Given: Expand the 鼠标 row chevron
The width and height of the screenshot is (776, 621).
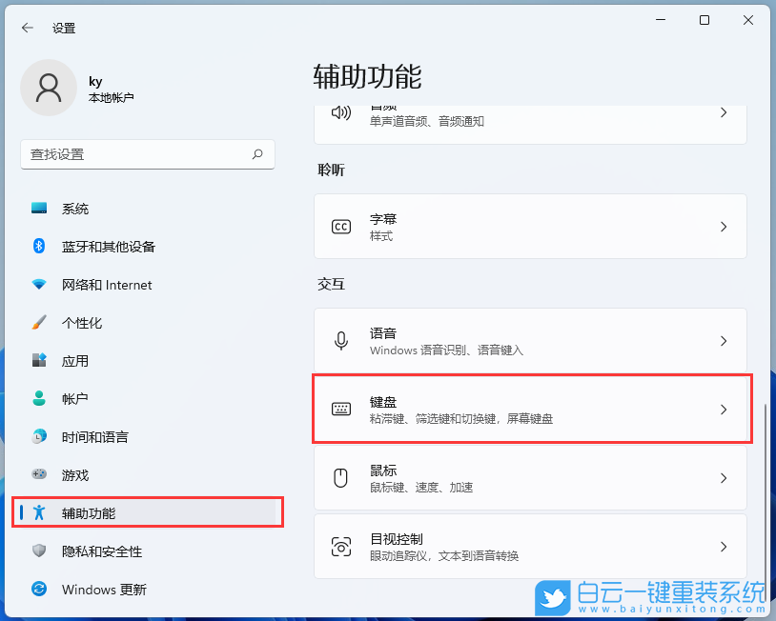Looking at the screenshot, I should click(724, 478).
